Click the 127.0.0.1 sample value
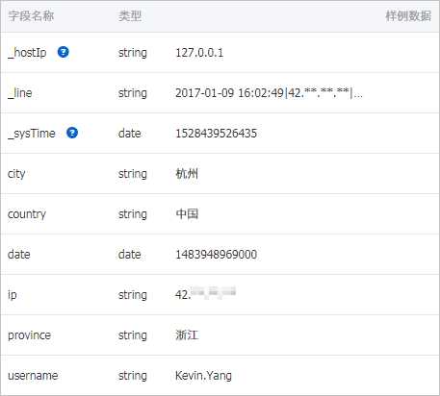This screenshot has height=396, width=440. pos(199,53)
